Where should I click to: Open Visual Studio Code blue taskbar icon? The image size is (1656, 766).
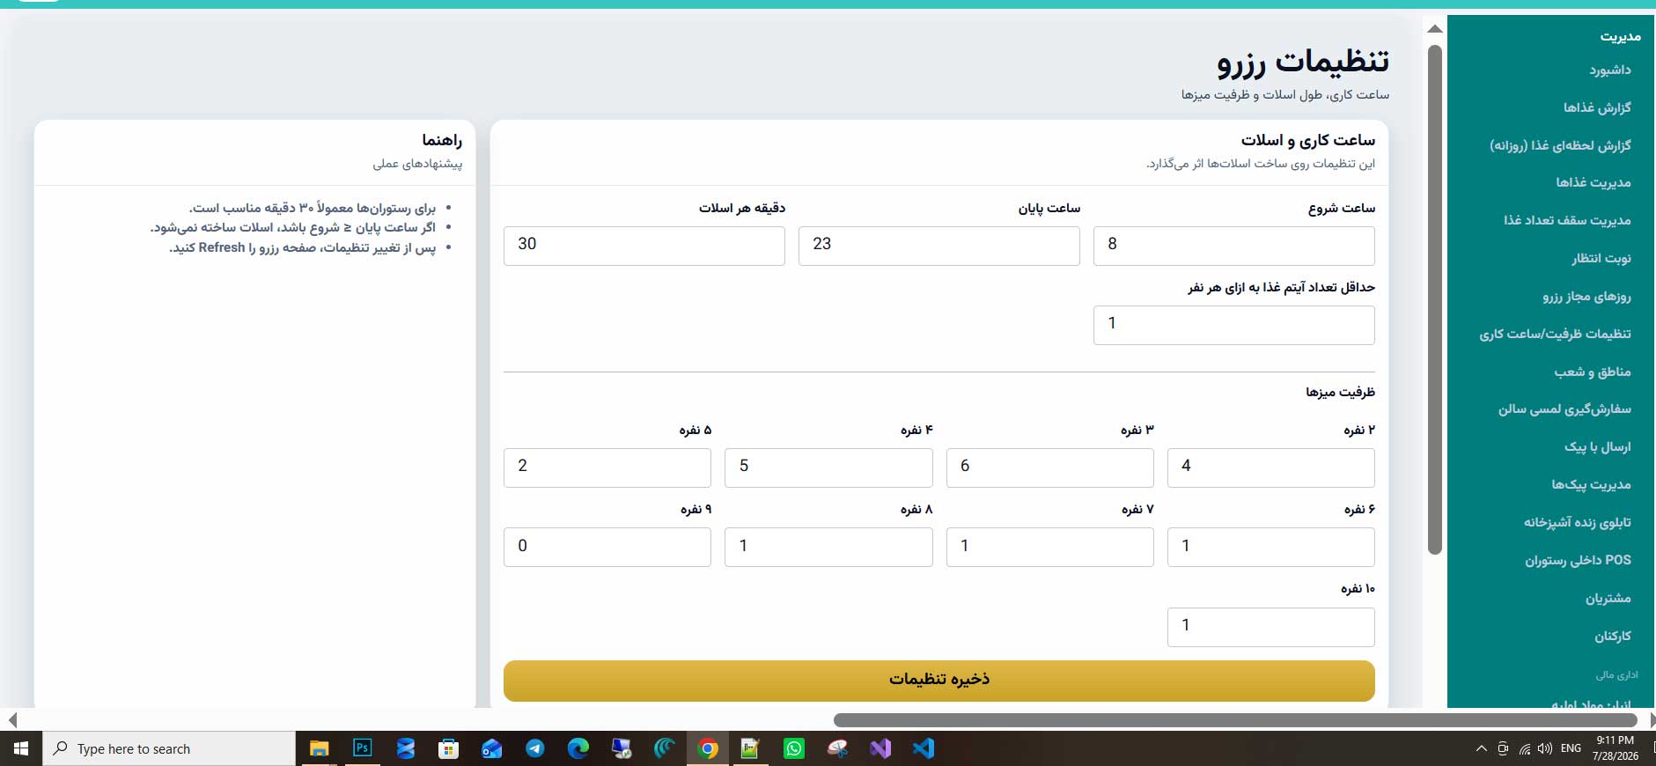[924, 748]
